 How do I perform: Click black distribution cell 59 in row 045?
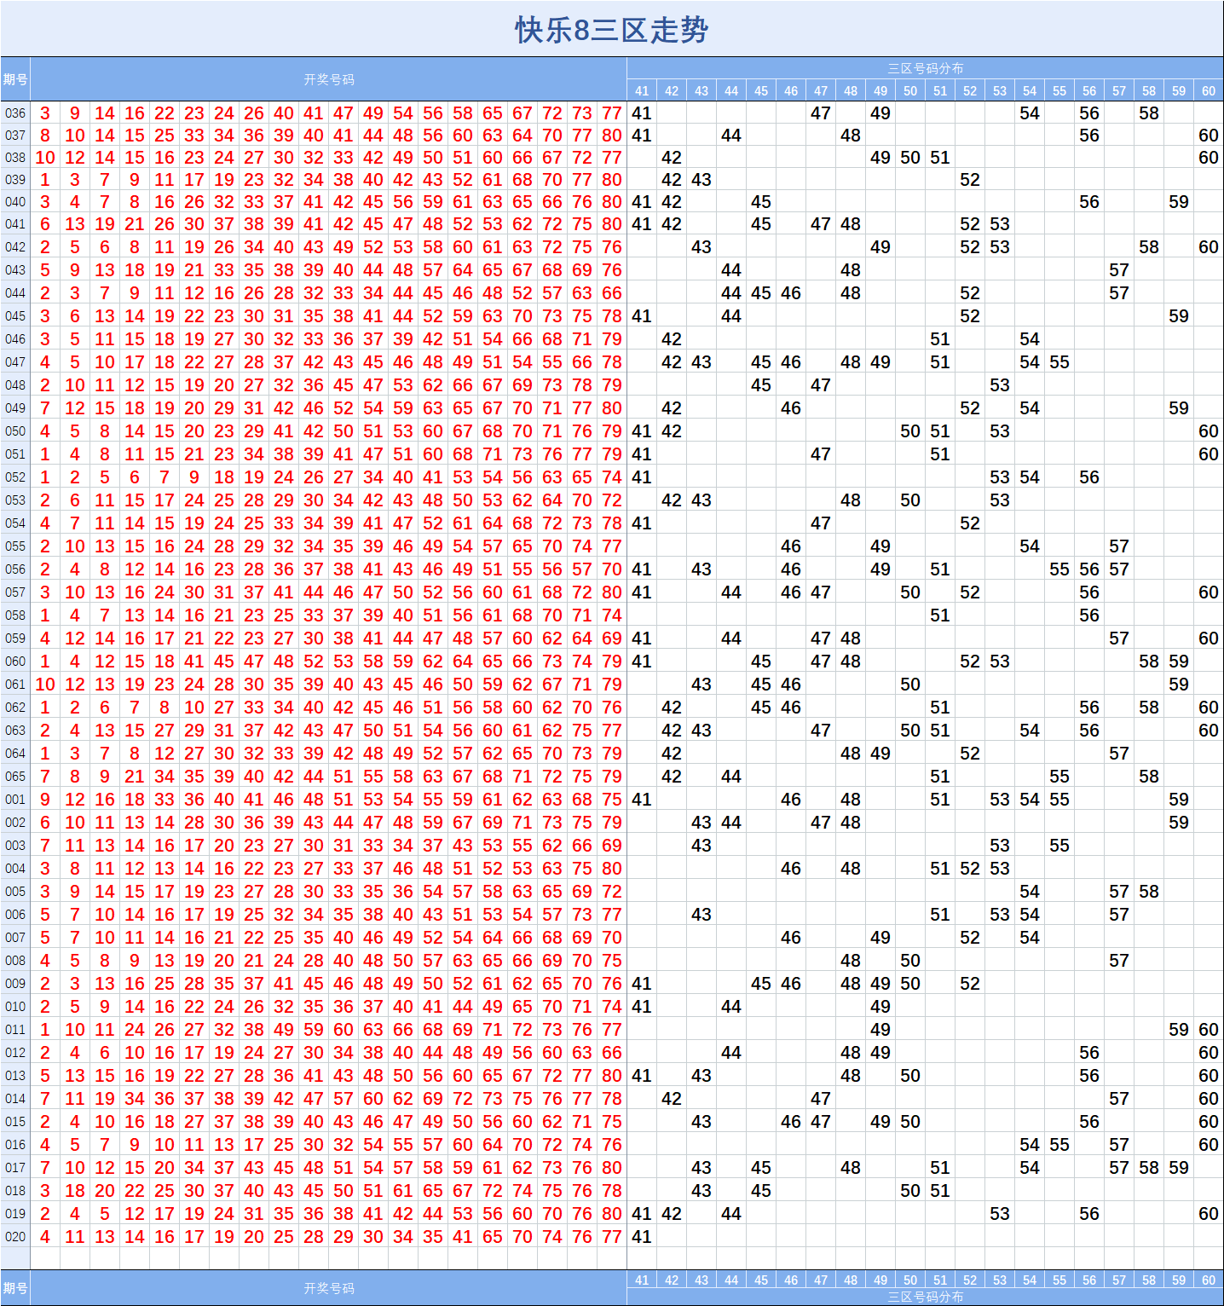click(1179, 316)
